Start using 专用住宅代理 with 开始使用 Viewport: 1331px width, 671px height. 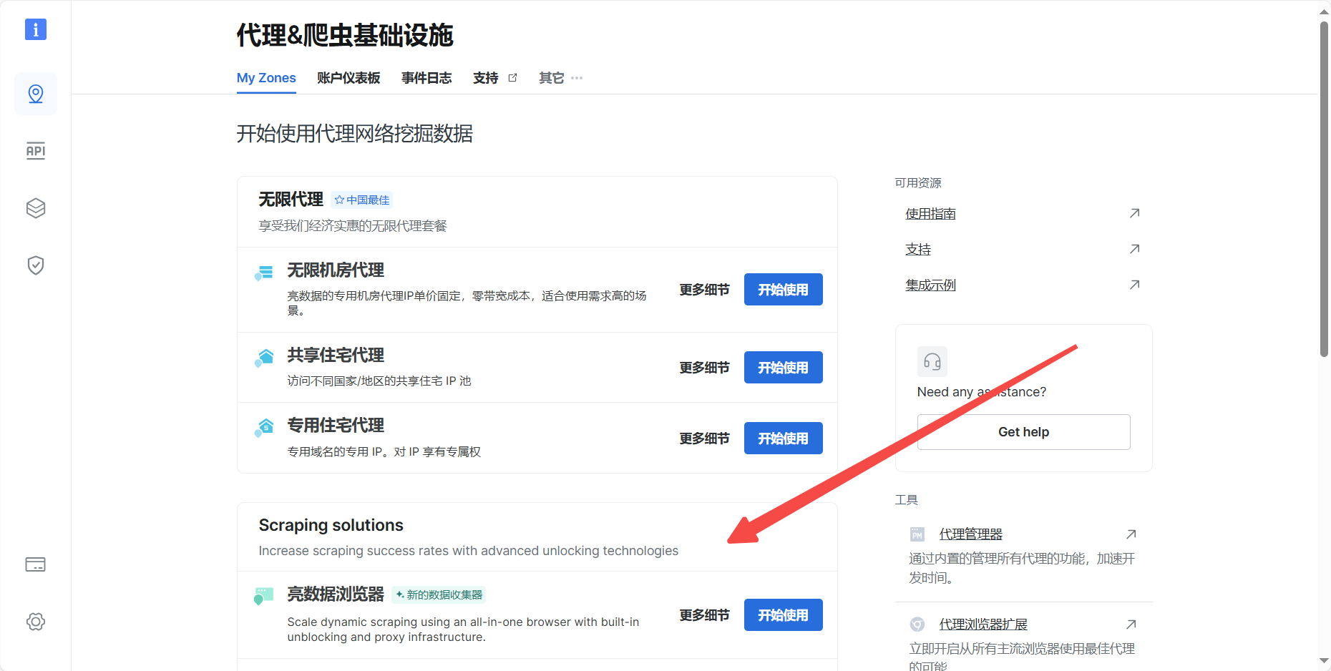(784, 439)
